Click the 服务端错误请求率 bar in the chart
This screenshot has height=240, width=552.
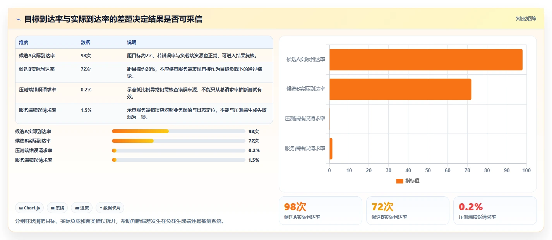click(x=331, y=149)
